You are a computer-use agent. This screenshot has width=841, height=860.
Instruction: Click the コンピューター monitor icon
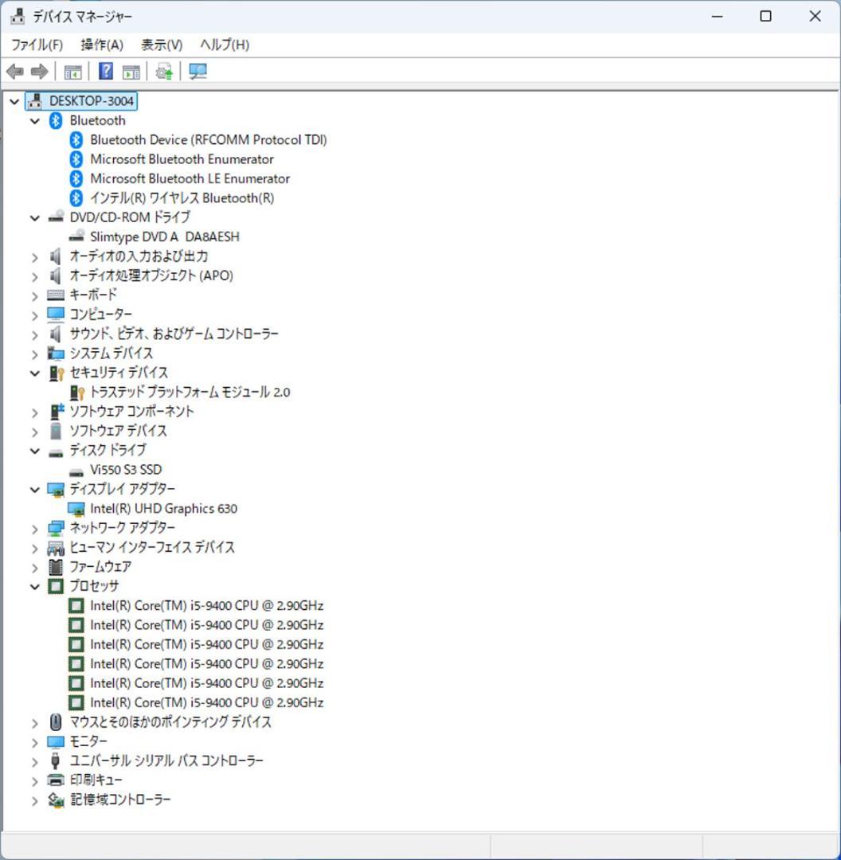pos(56,315)
